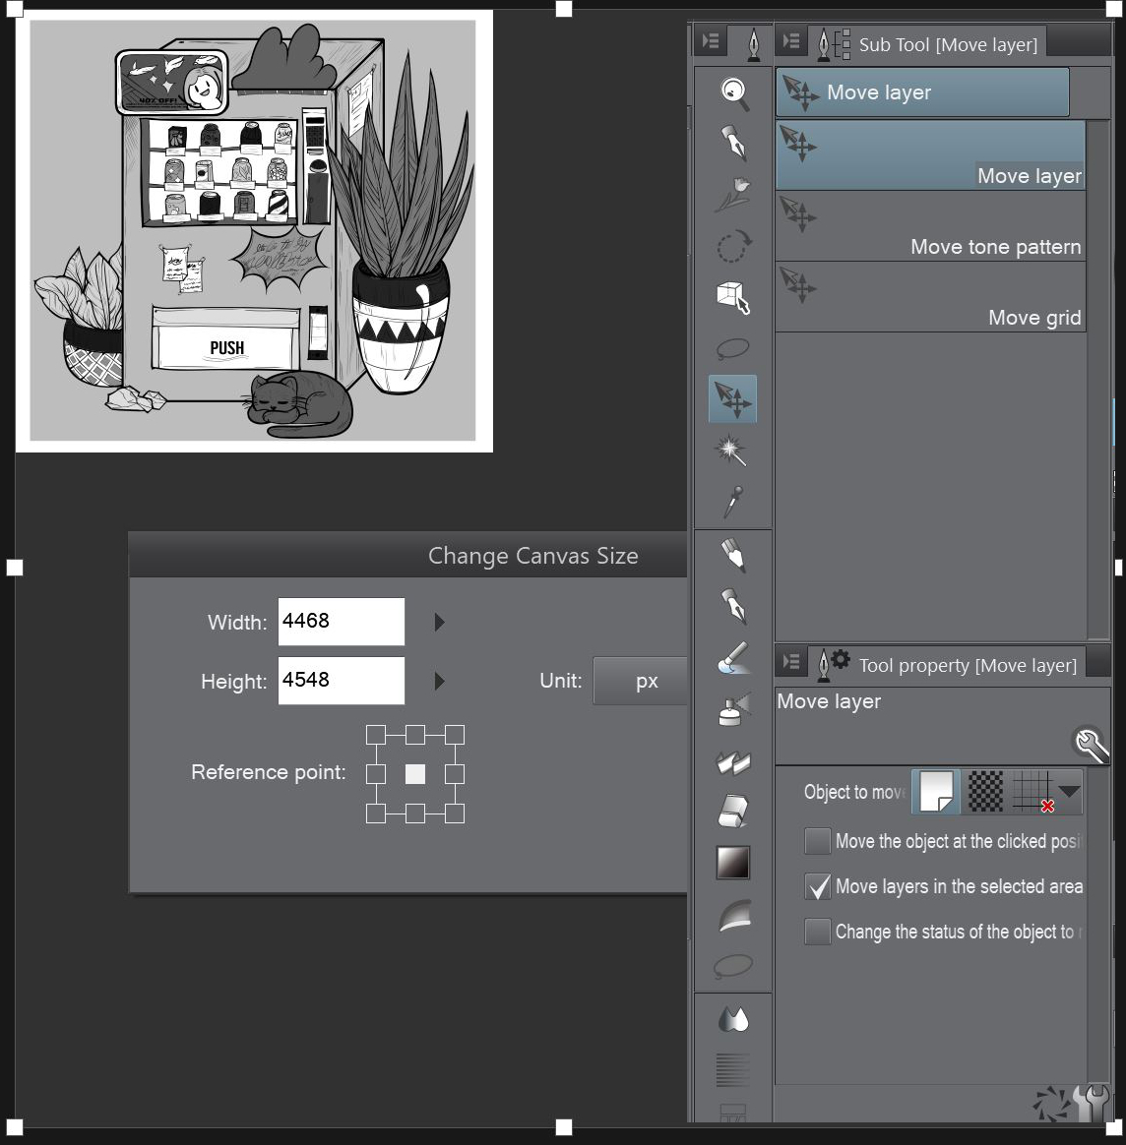Click the Sub Tool panel vertical scrollbar
This screenshot has height=1145, width=1126.
1098,380
